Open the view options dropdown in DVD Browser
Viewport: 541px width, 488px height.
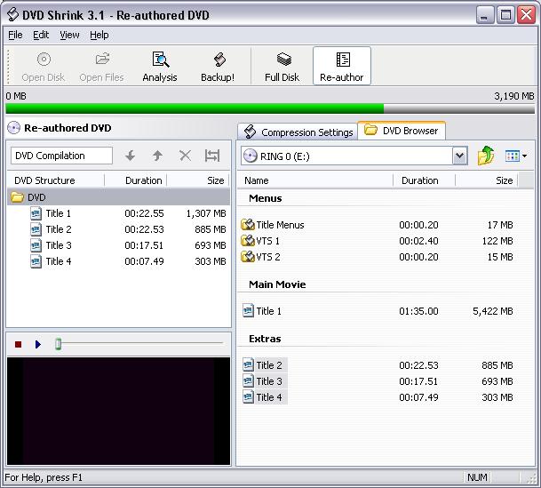click(x=516, y=156)
